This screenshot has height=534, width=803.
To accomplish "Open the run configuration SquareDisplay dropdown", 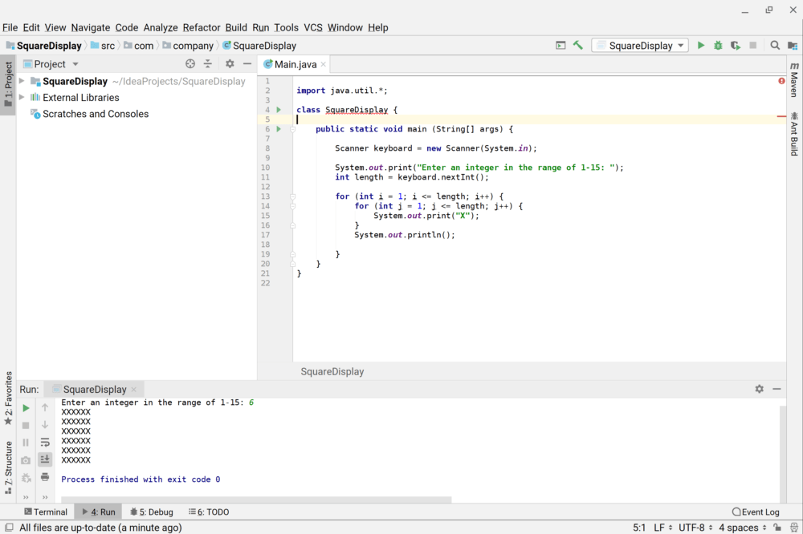I will point(640,46).
